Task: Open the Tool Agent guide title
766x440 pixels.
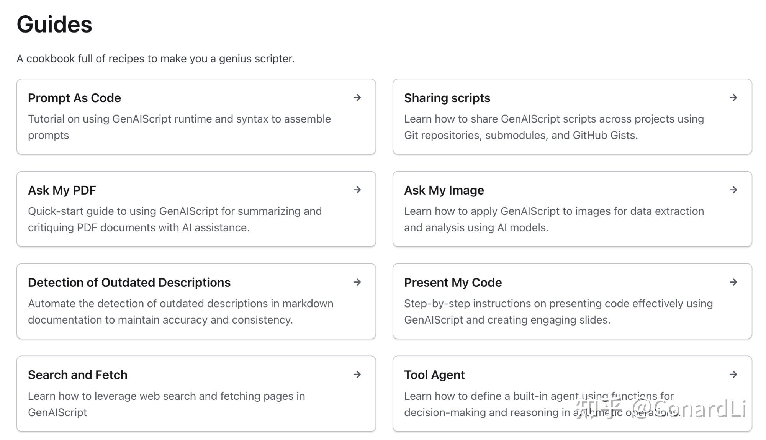Action: [434, 375]
